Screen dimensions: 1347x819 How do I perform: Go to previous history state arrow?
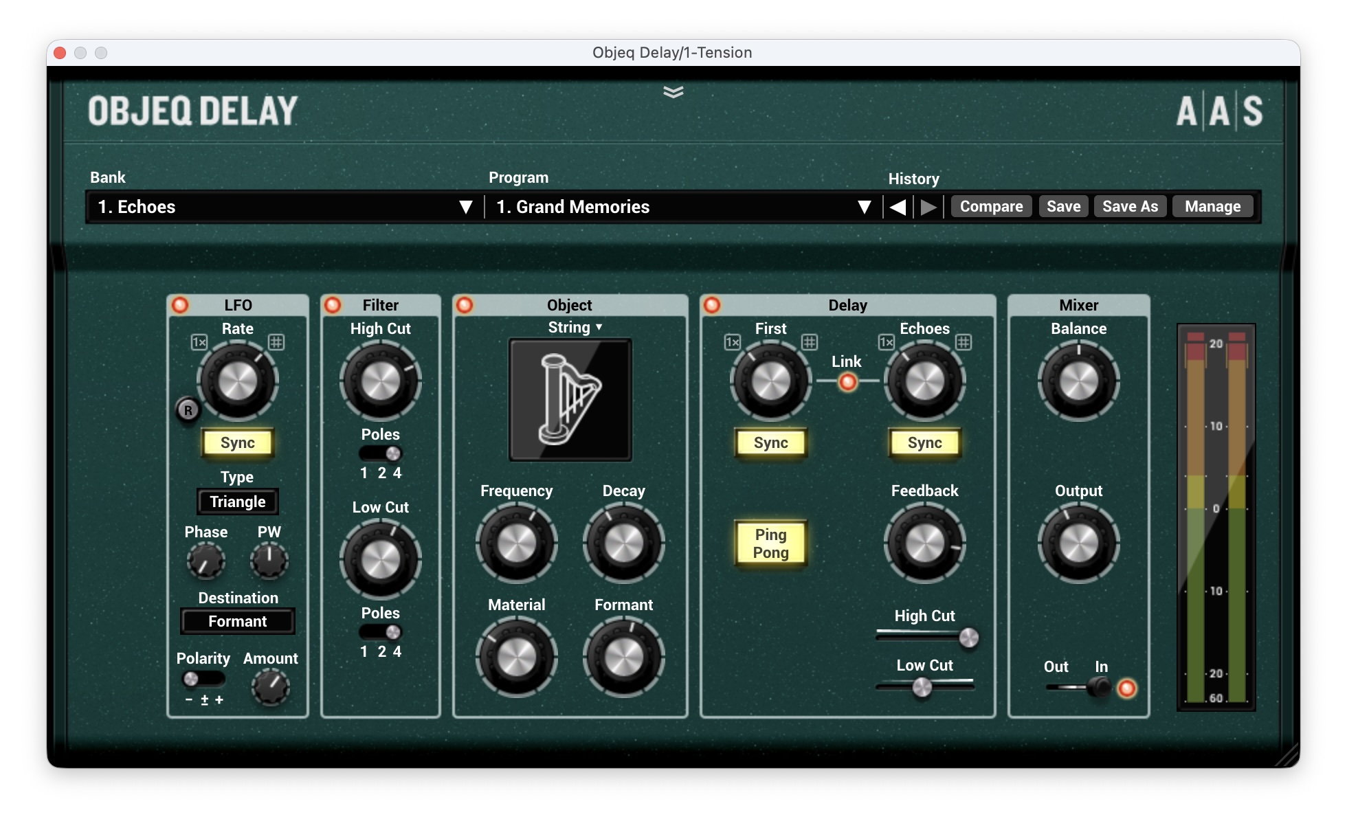click(898, 207)
